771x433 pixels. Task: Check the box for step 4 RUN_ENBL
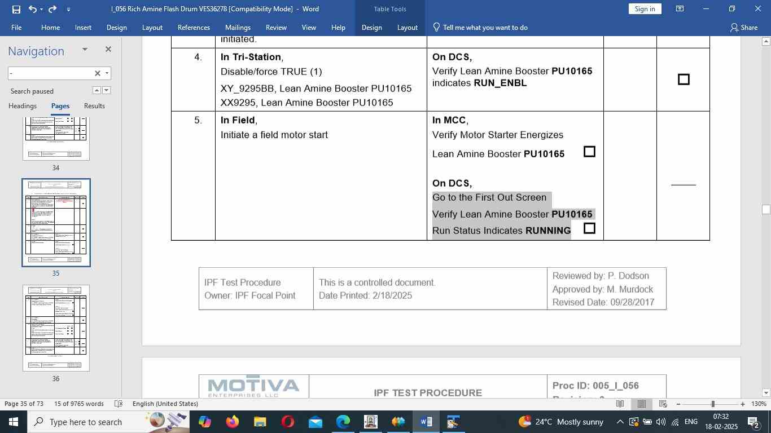[684, 79]
